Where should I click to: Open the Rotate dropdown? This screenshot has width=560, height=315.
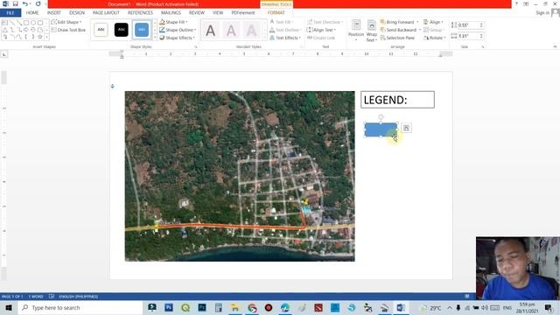(x=435, y=38)
